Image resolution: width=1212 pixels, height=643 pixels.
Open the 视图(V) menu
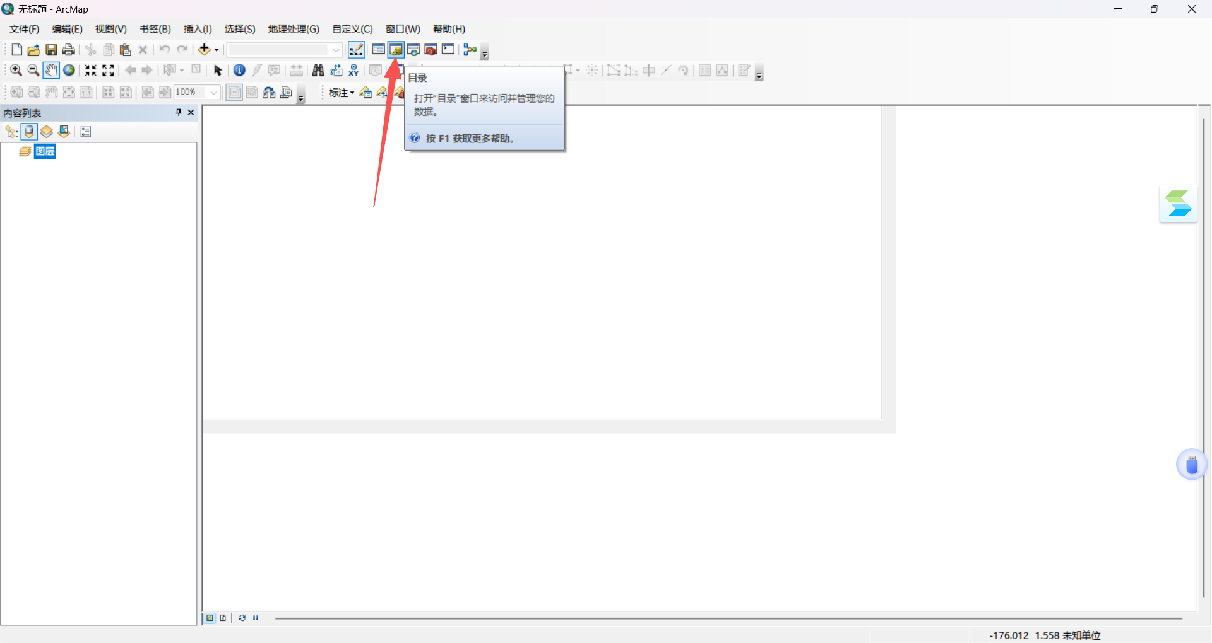coord(111,29)
